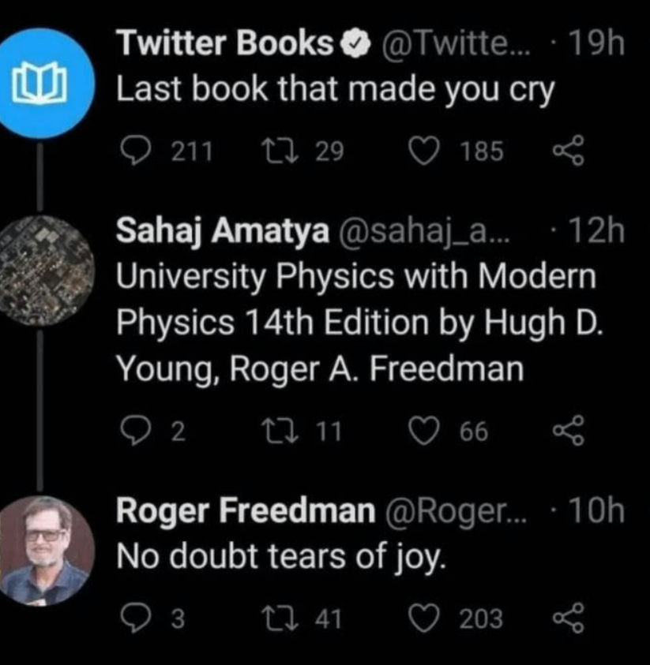Reply to the Twitter Books tweet

coord(135,151)
